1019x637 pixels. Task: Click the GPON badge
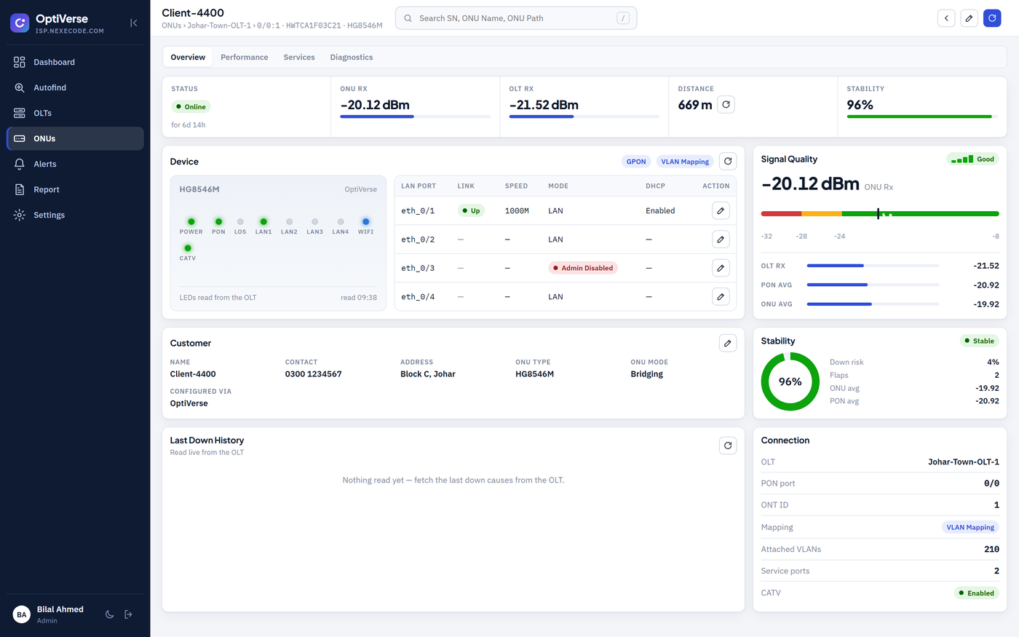point(636,162)
